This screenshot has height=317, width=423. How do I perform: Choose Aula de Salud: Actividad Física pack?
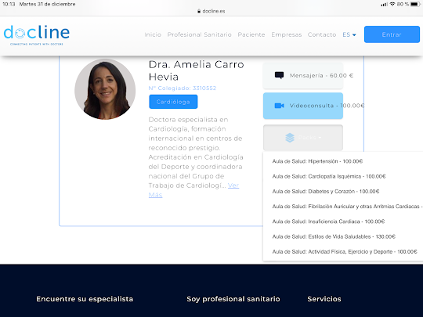345,252
